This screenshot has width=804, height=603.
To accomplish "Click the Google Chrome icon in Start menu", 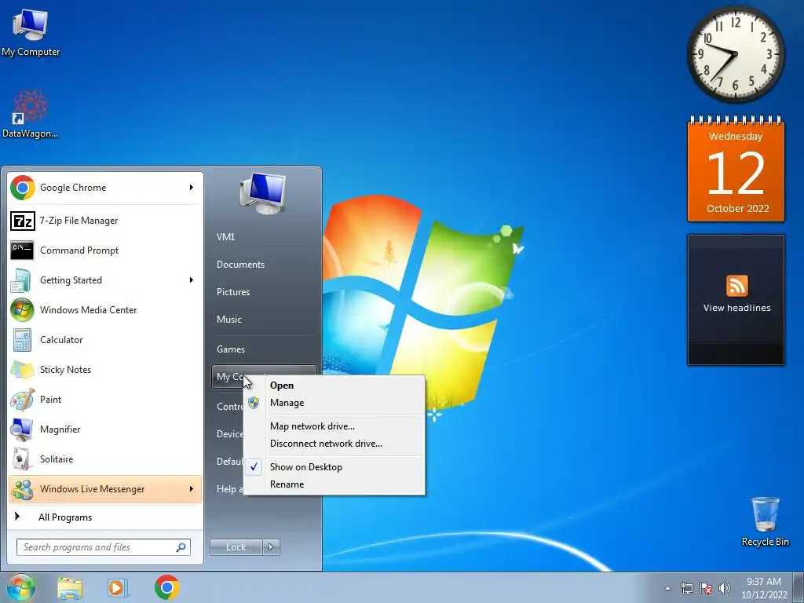I will tap(23, 188).
